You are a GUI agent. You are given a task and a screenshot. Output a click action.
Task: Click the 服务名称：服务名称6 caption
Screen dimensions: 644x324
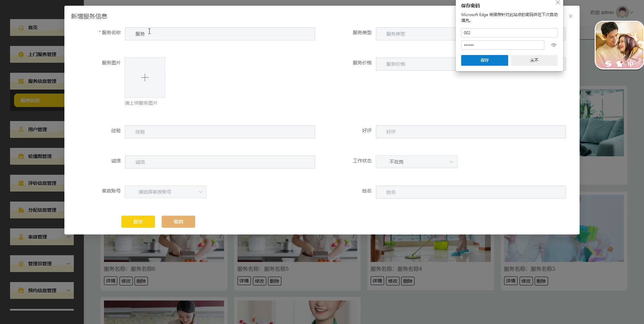click(x=129, y=269)
